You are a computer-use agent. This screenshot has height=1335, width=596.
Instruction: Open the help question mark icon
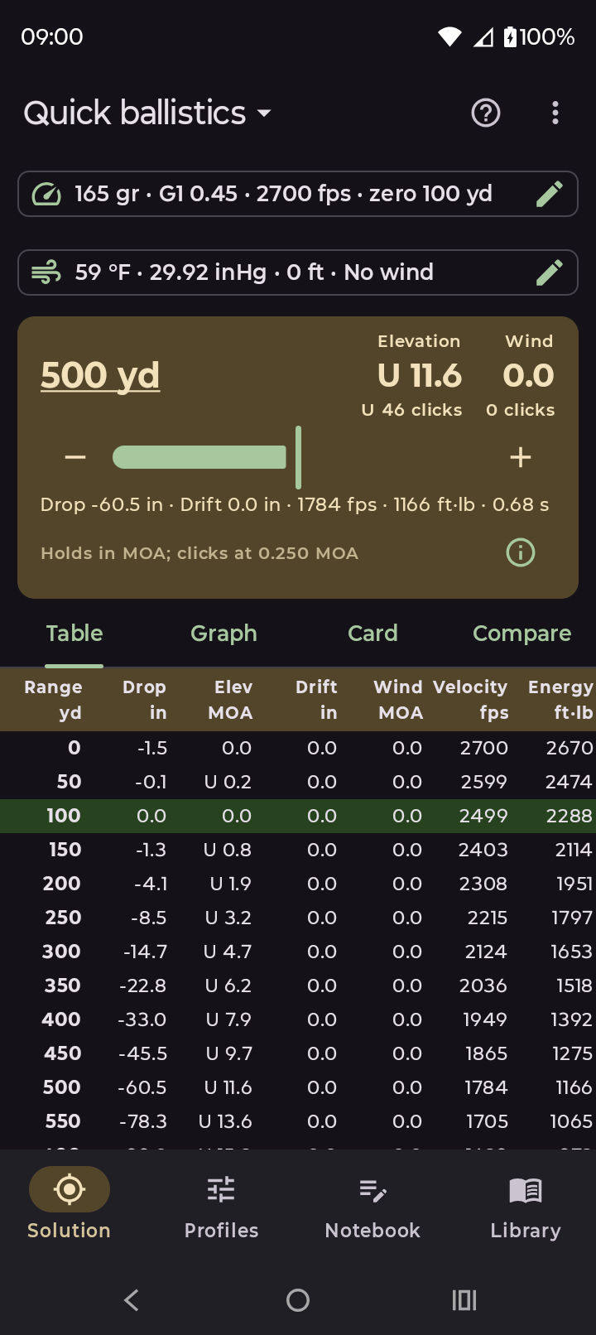486,113
